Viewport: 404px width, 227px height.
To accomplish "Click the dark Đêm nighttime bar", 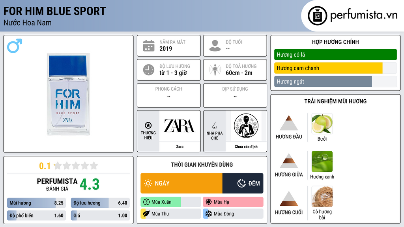I will (x=243, y=183).
